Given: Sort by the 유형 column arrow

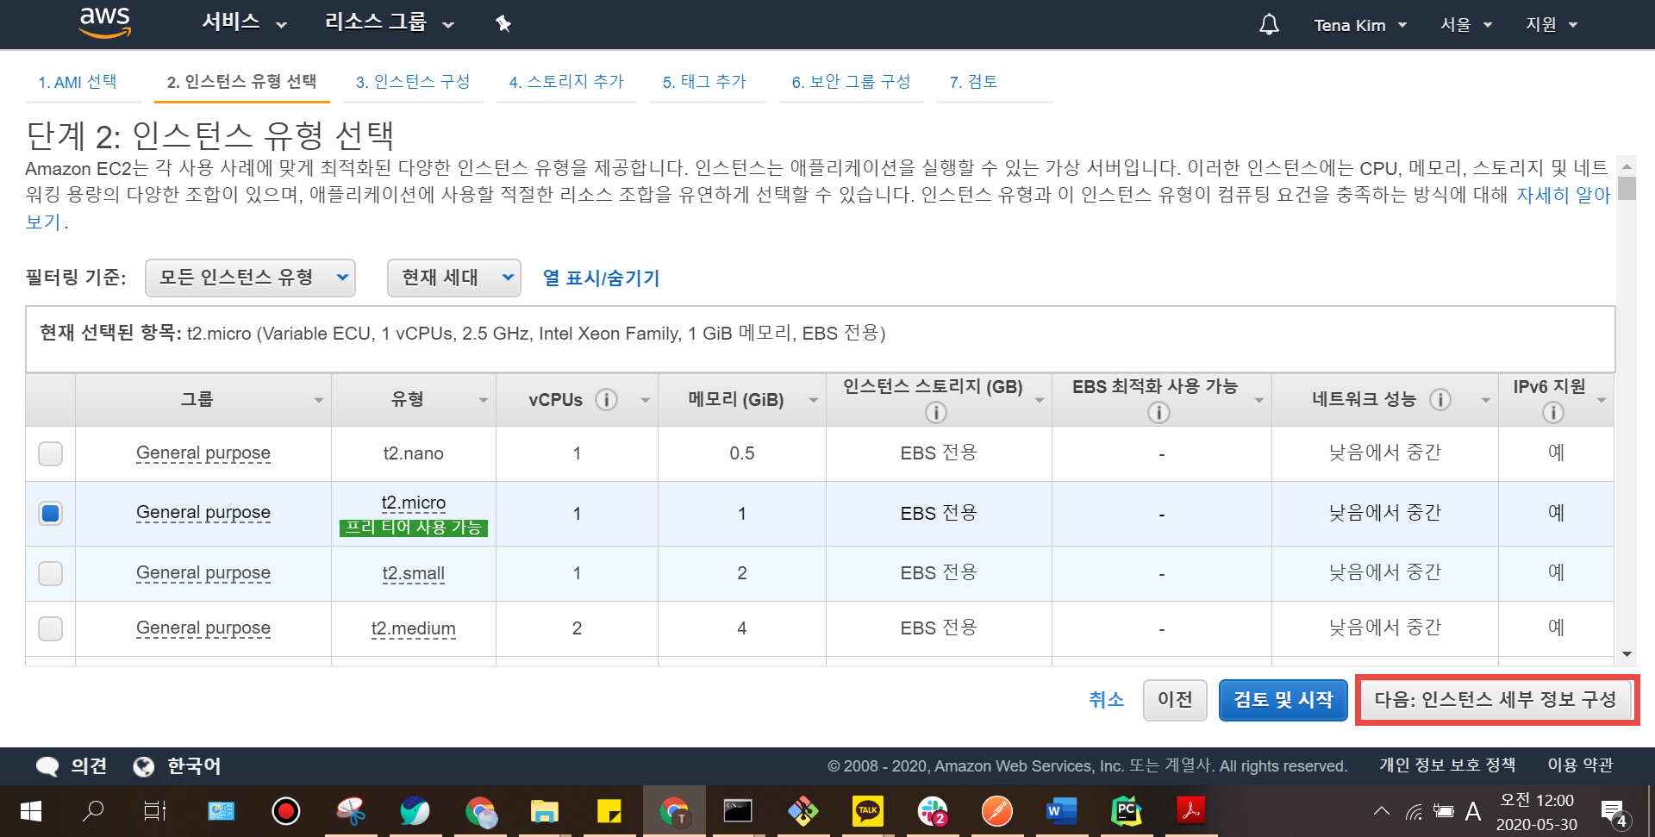Looking at the screenshot, I should [484, 400].
